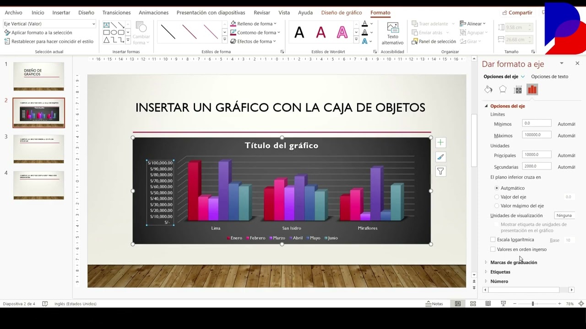The image size is (586, 329).
Task: Open the Chart Styles brush button
Action: point(440,157)
